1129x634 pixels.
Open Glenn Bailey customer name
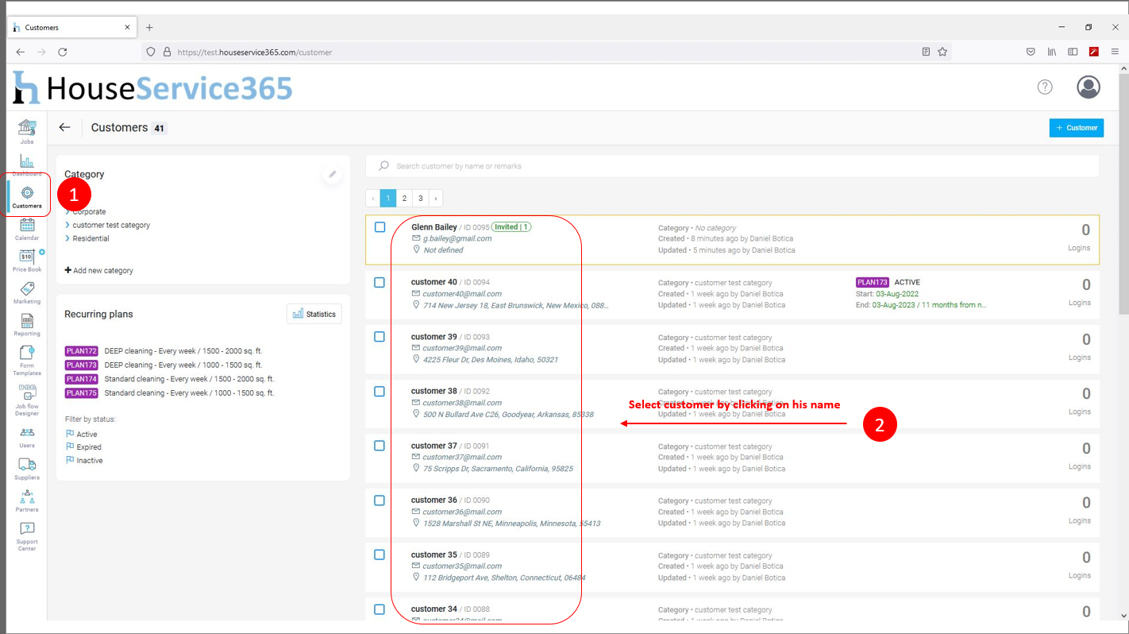pos(434,227)
